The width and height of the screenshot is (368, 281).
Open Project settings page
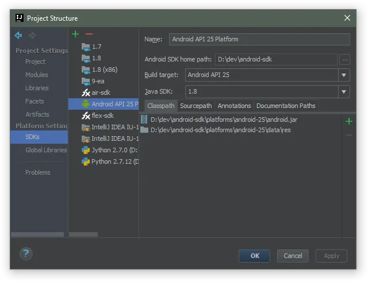(35, 61)
